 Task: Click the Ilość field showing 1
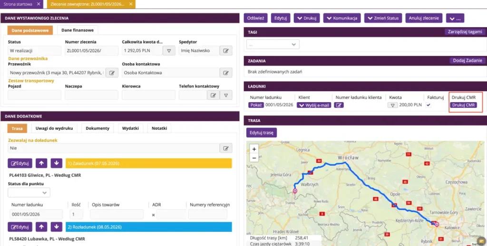pos(77,214)
